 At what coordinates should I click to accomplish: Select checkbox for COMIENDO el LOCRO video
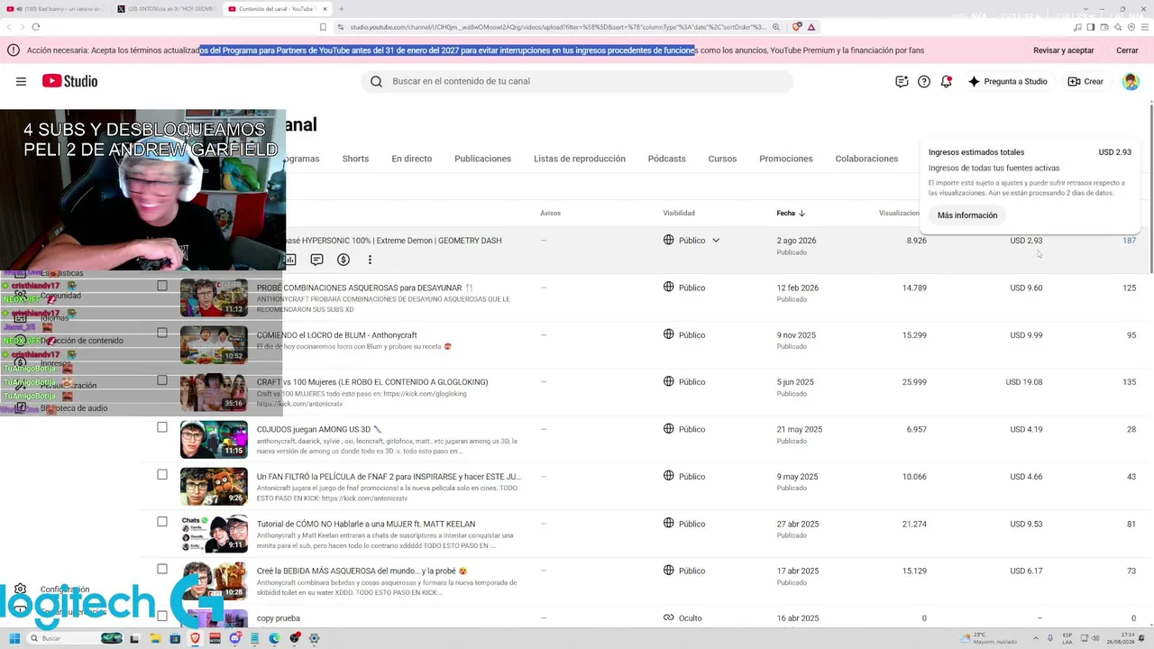(x=162, y=333)
